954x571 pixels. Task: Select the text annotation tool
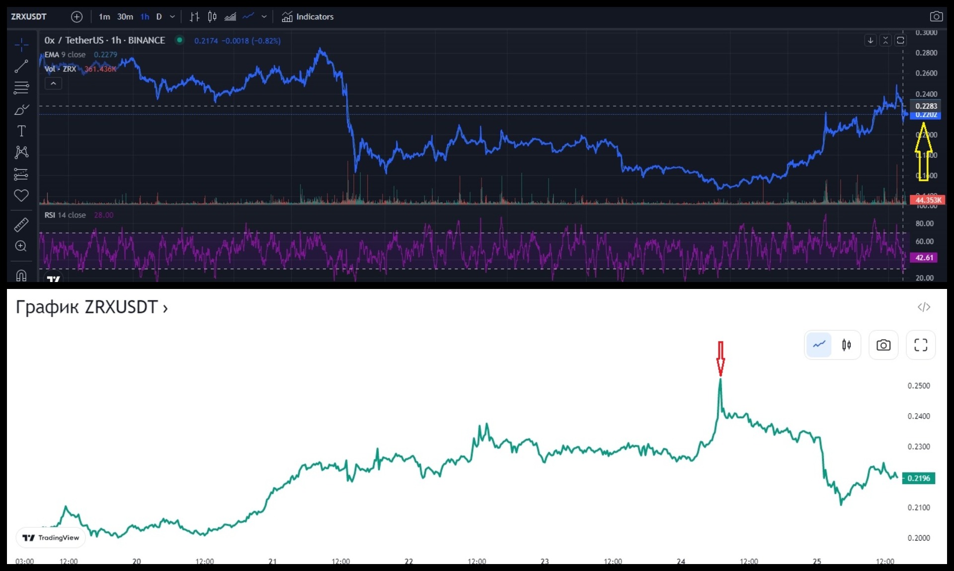(x=21, y=131)
